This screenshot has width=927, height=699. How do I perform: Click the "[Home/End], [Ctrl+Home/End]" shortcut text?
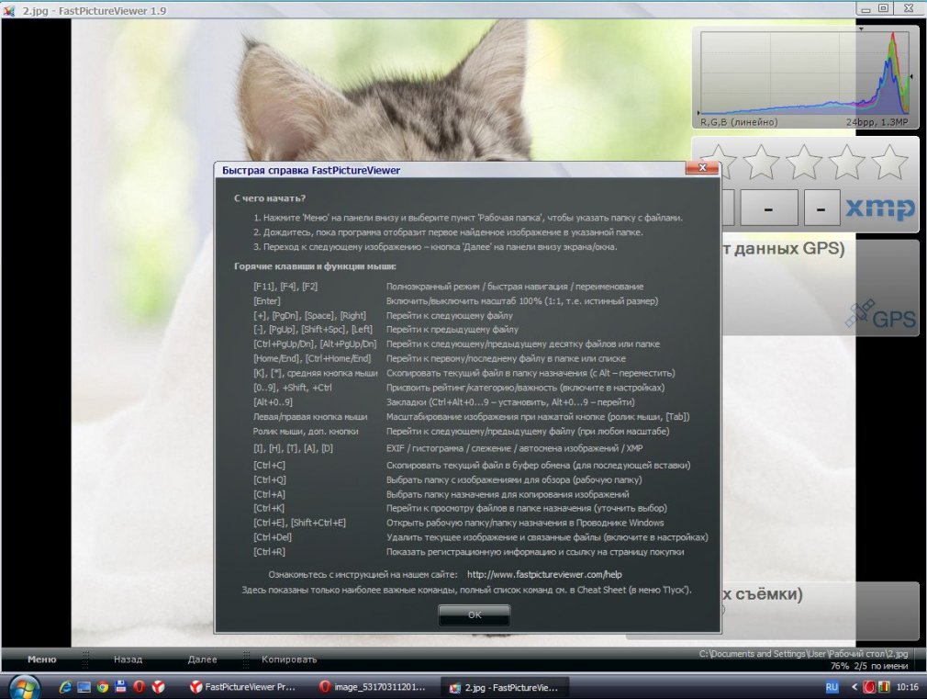click(312, 358)
